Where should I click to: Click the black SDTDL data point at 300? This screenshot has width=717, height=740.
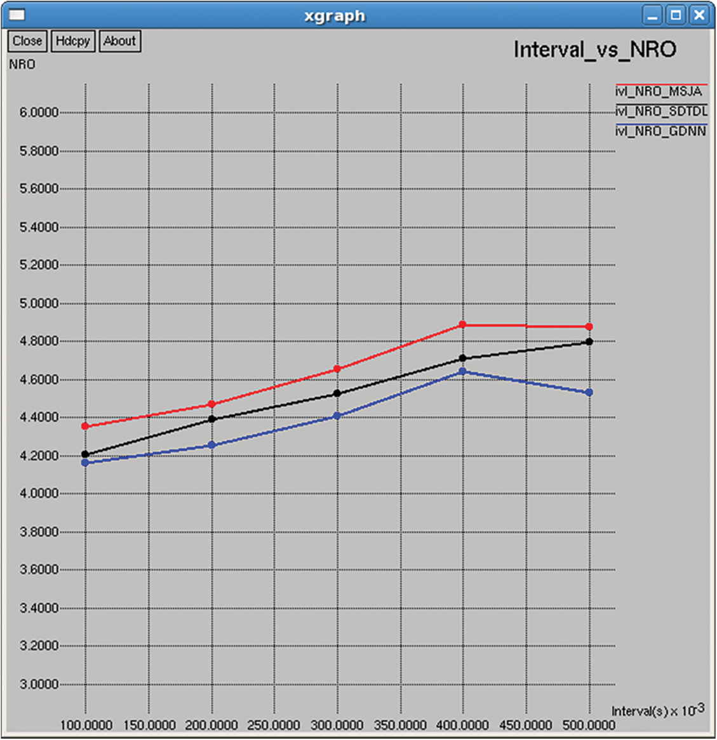337,393
